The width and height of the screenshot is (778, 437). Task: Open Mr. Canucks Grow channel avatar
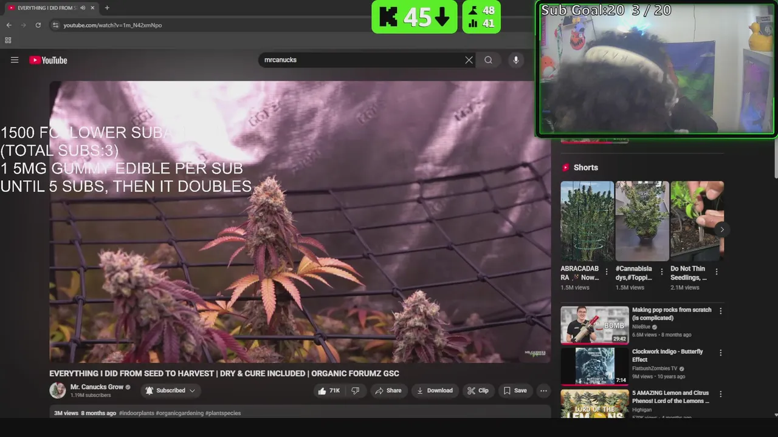(58, 390)
